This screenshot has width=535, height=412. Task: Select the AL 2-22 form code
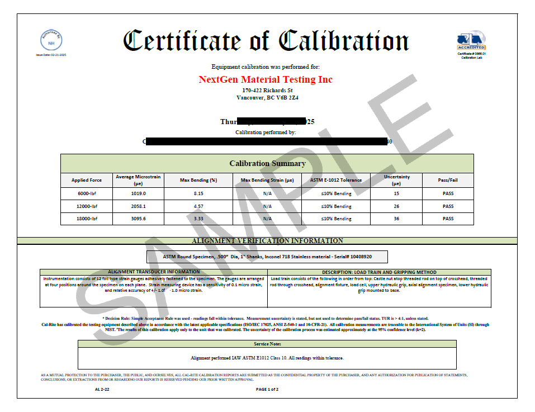pos(102,390)
